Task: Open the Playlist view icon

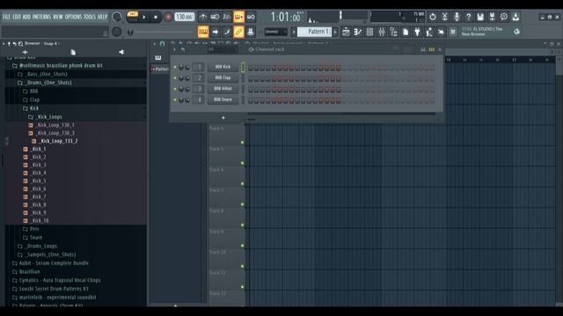Action: pos(346,32)
